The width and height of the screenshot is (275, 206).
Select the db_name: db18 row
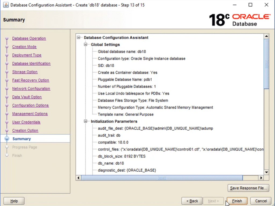111,163
